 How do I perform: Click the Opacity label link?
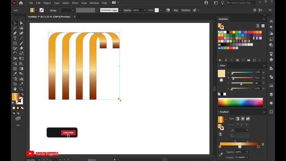point(127,10)
